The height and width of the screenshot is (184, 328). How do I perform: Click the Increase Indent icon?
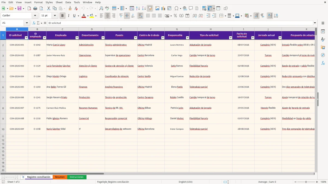(x=208, y=16)
